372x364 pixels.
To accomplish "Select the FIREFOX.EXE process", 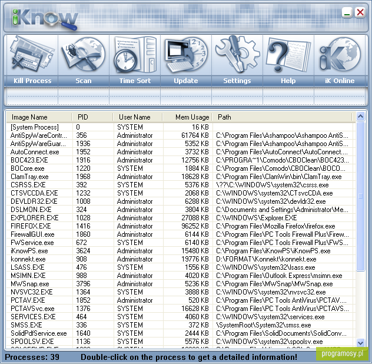I will coord(181,226).
